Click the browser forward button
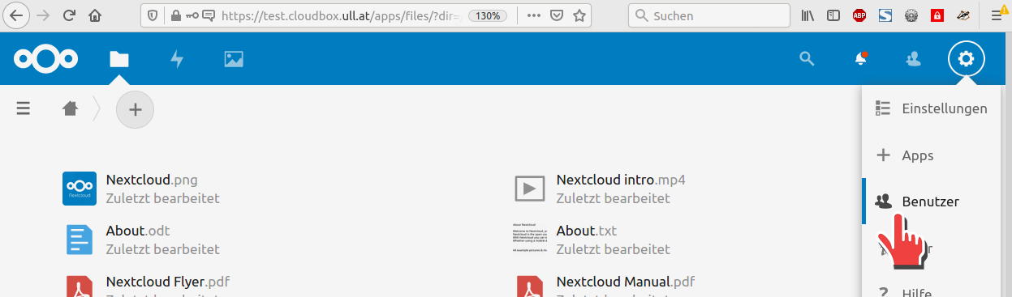Screen dimensions: 1012x297 coord(43,15)
